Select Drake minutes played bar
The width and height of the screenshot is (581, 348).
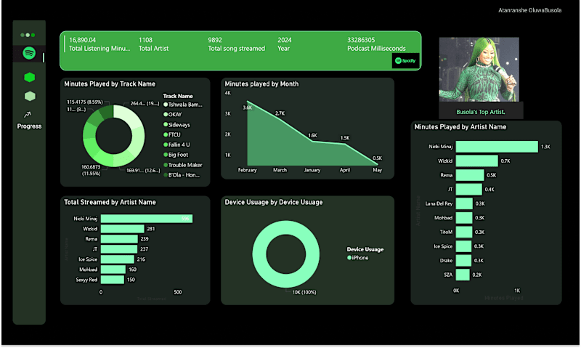click(x=463, y=261)
